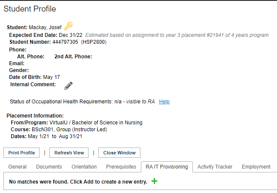Image resolution: width=277 pixels, height=193 pixels.
Task: Go to the Orientation tab
Action: [x=84, y=167]
